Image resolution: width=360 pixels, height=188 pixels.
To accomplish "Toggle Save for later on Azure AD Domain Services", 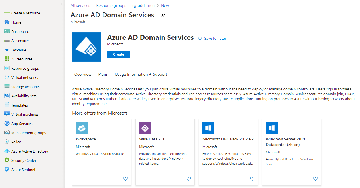I will tap(212, 38).
